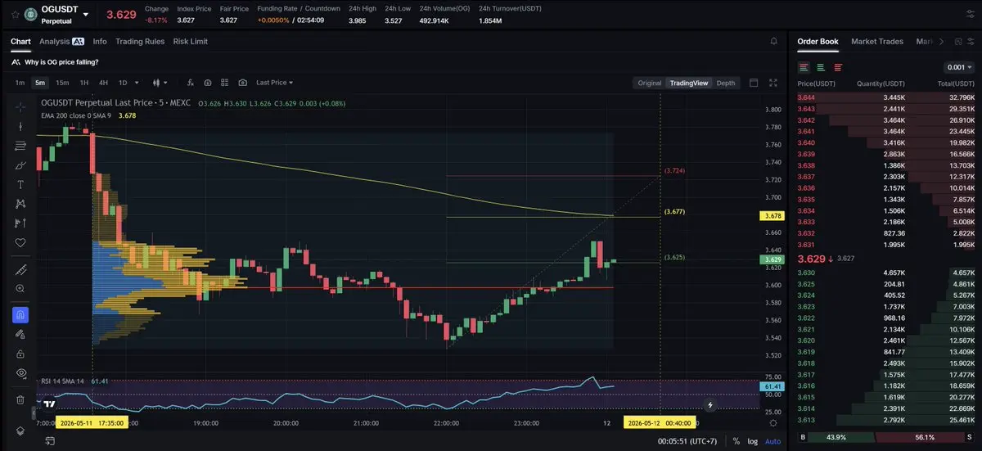
Task: Open the object tree layers icon
Action: pos(20,431)
